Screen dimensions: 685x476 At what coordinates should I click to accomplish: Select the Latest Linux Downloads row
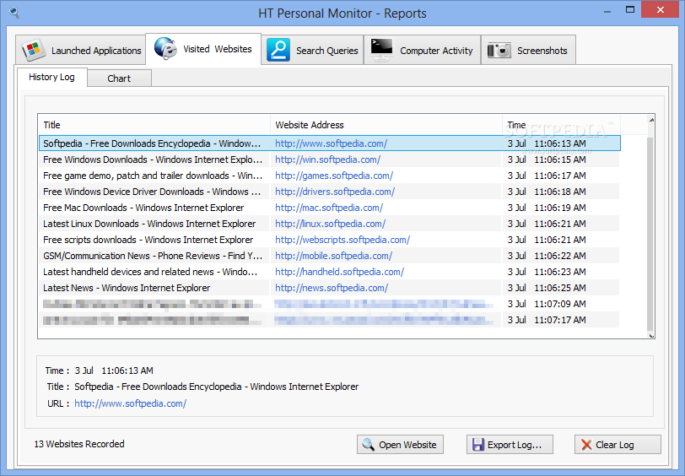coord(330,224)
